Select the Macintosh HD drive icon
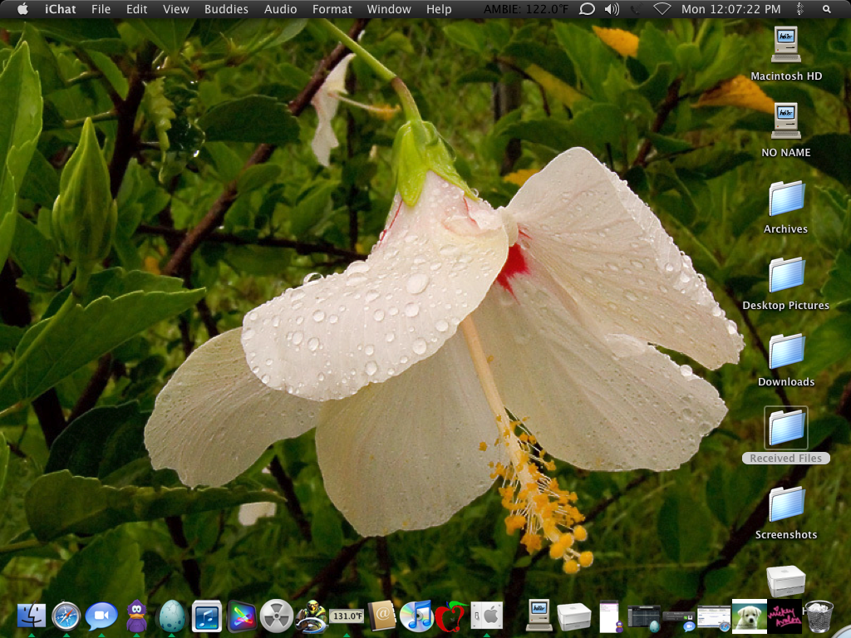The height and width of the screenshot is (638, 851). click(786, 46)
